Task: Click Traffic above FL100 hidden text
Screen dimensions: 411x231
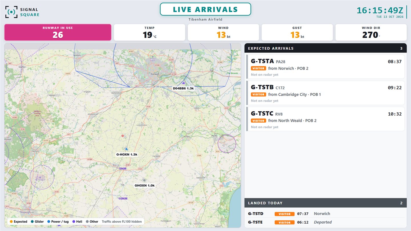Action: [122, 222]
